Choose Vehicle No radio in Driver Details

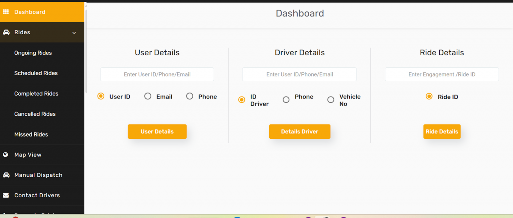(331, 100)
